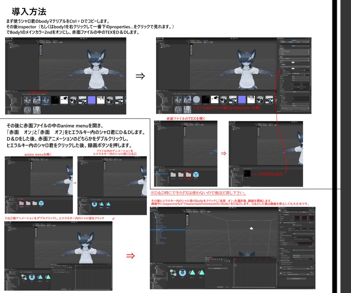Click the Add Property button in the Animation window
Screen dimensions: 351x293
click(x=217, y=268)
